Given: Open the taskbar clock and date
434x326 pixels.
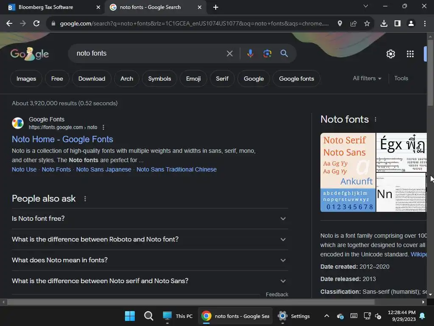Looking at the screenshot, I should click(x=402, y=316).
